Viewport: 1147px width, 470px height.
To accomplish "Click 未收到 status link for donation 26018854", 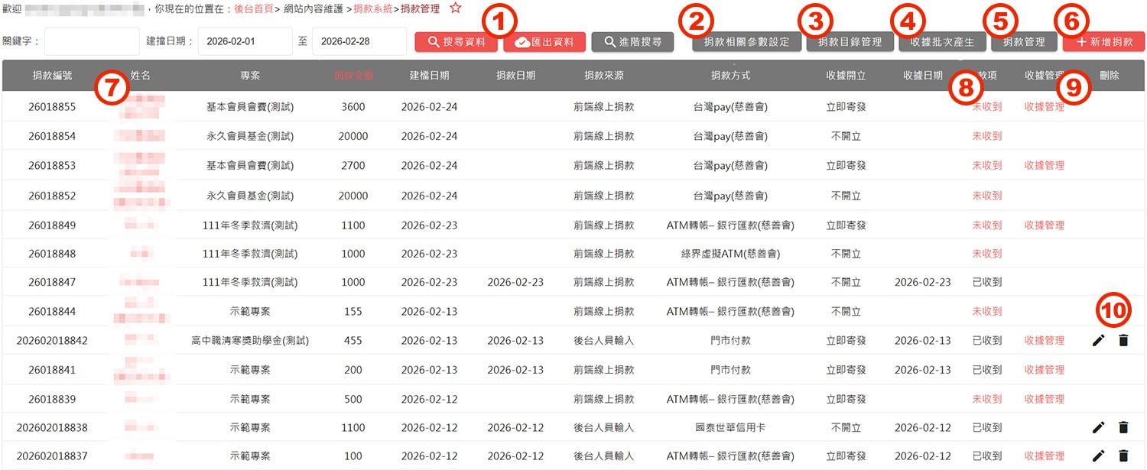I will click(x=987, y=136).
